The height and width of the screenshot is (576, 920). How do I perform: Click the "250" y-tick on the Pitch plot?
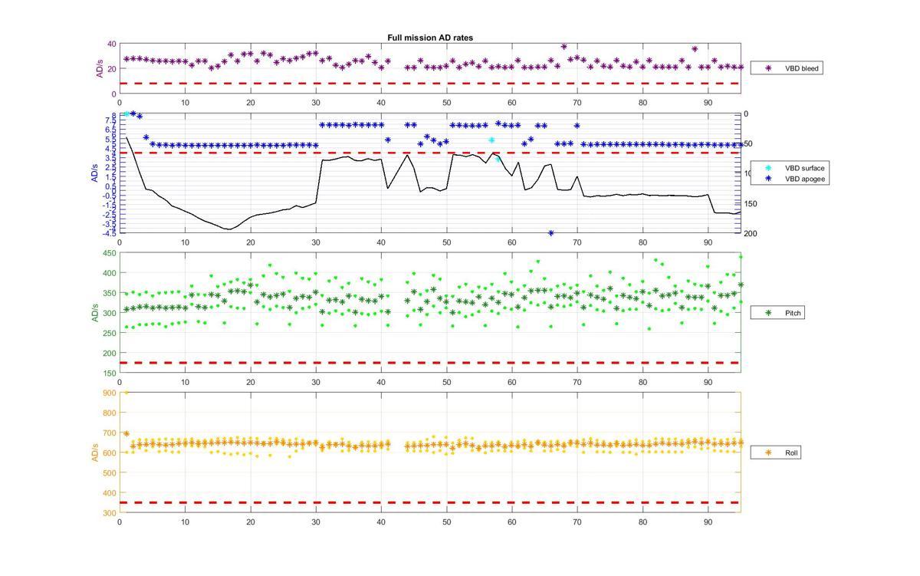[x=110, y=333]
